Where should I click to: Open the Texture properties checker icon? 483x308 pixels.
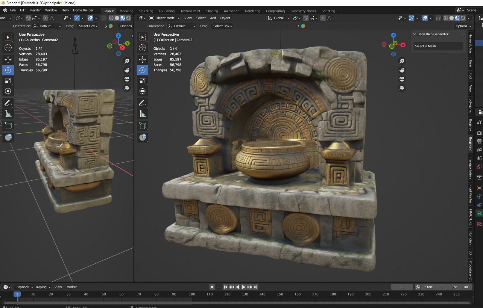tap(479, 224)
